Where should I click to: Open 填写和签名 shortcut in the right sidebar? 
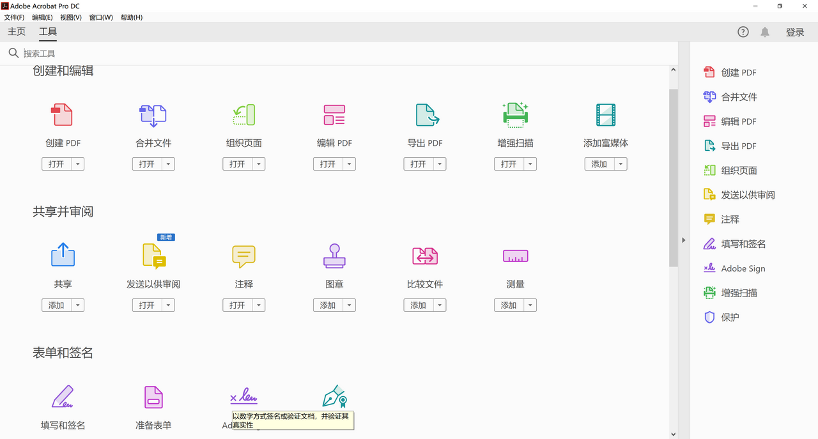735,244
